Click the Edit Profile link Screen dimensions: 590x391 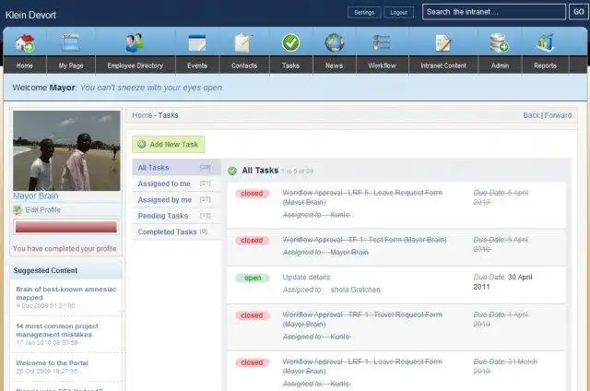click(x=43, y=210)
